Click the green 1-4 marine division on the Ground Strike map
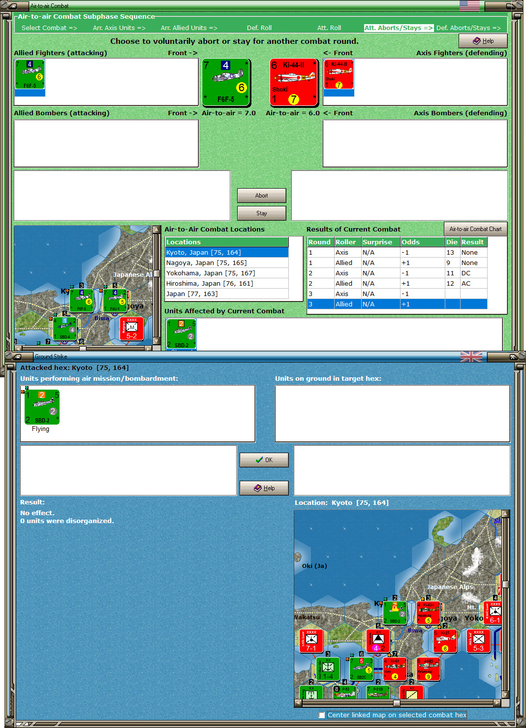 pyautogui.click(x=328, y=669)
